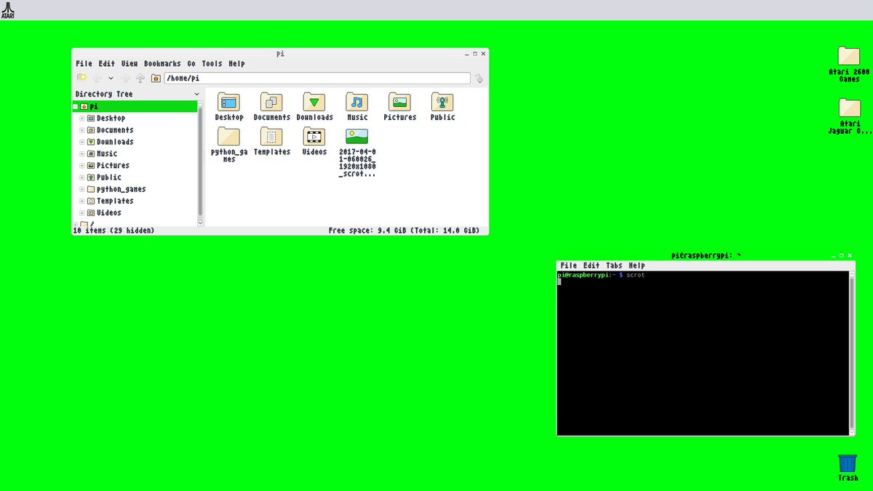Image resolution: width=873 pixels, height=491 pixels.
Task: Open the Music folder icon in file pane
Action: tap(357, 102)
